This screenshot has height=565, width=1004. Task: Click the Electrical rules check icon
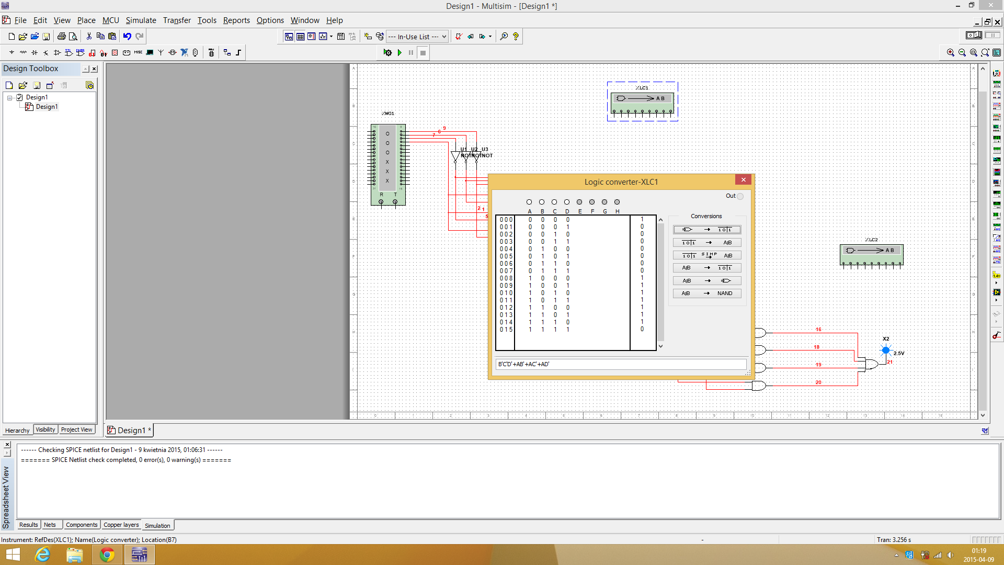(459, 37)
